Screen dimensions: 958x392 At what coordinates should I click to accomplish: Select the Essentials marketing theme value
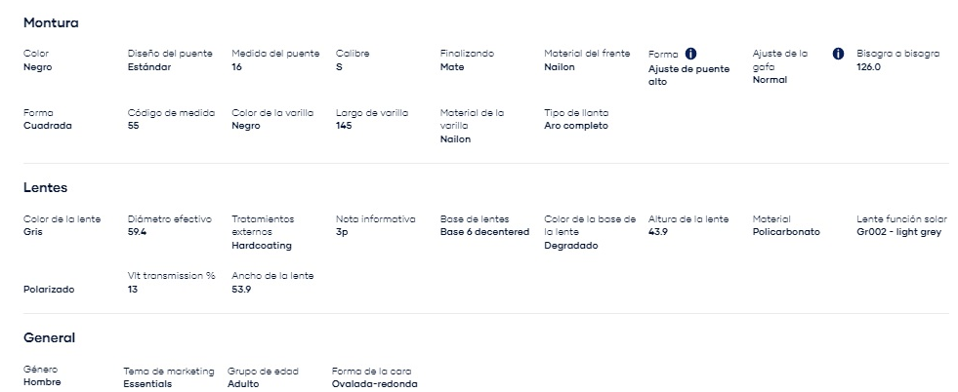coord(147,384)
